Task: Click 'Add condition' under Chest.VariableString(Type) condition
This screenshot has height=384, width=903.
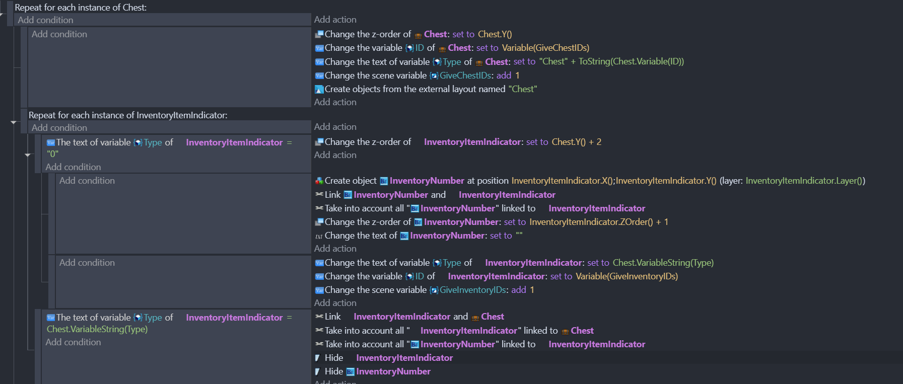Action: tap(73, 342)
